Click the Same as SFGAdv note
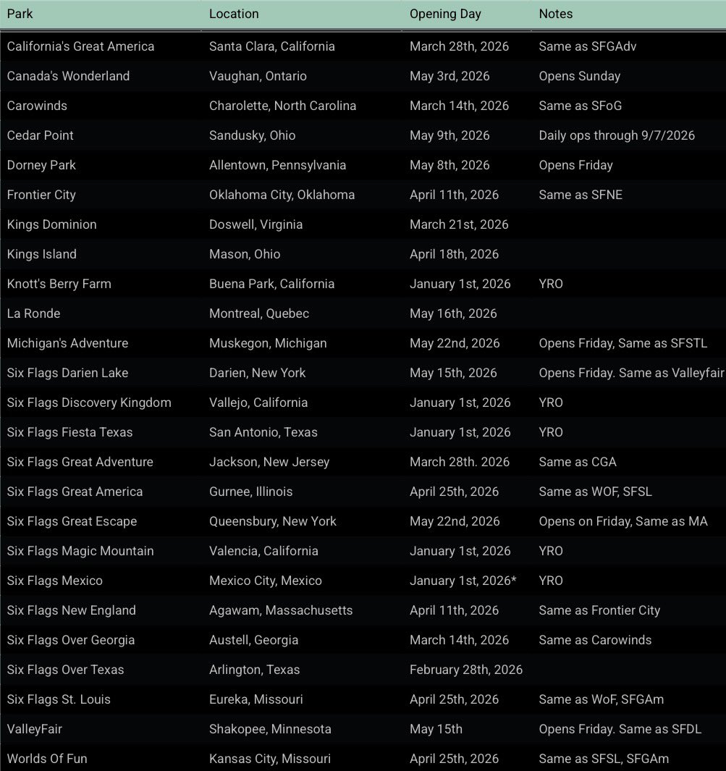The image size is (726, 771). [587, 46]
